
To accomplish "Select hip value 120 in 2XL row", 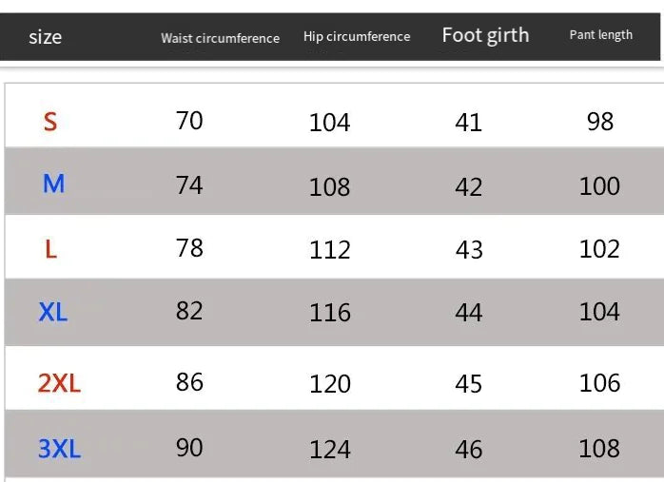I will coord(329,384).
